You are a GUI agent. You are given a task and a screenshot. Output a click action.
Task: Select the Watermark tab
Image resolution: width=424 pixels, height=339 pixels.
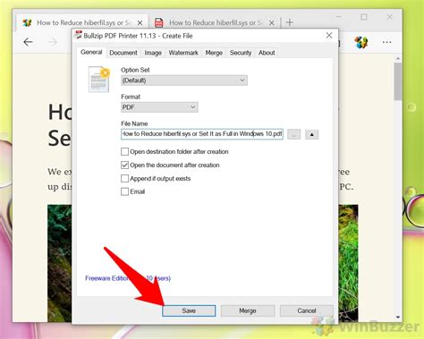click(183, 53)
